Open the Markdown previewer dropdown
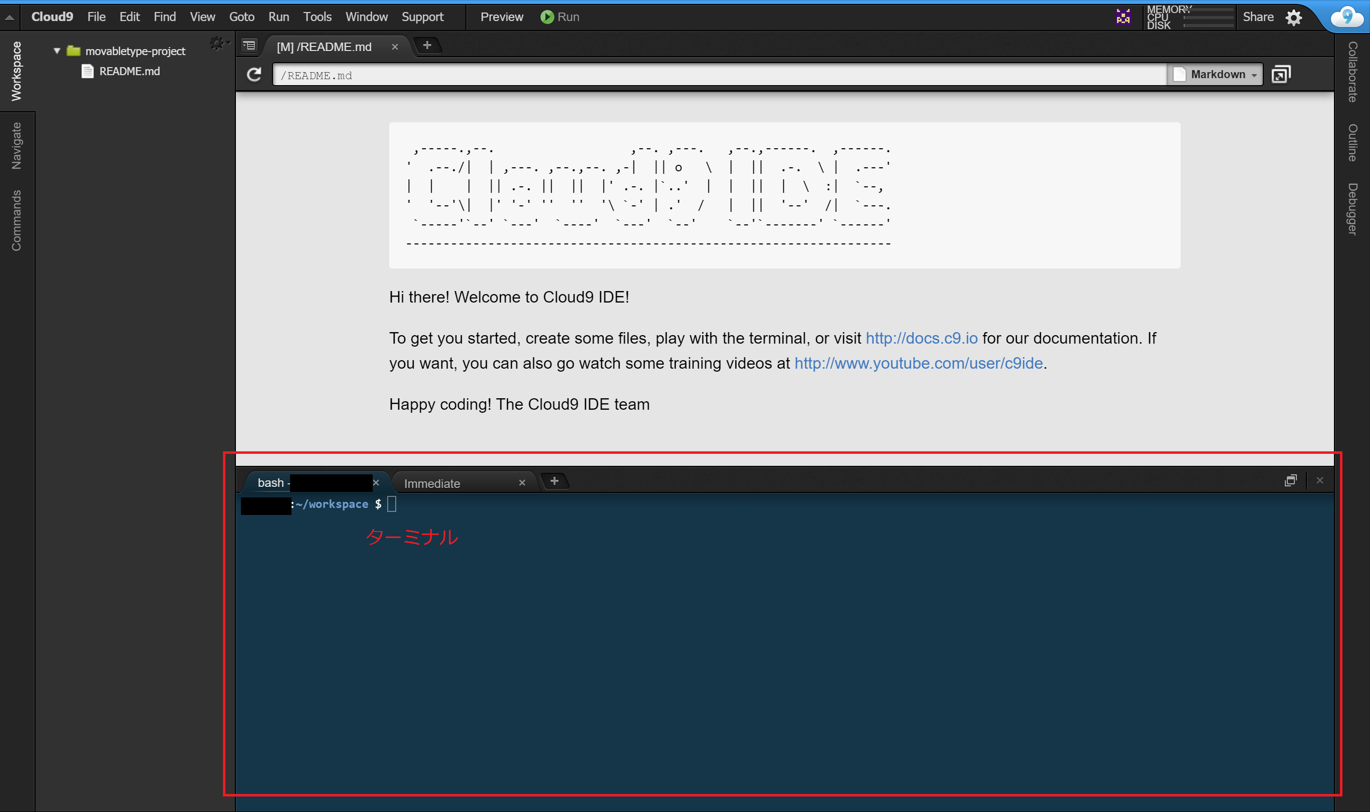This screenshot has height=812, width=1370. click(1215, 75)
